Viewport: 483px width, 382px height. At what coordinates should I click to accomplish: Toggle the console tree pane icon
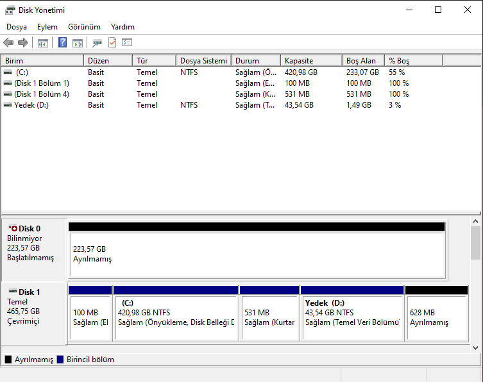coord(43,43)
